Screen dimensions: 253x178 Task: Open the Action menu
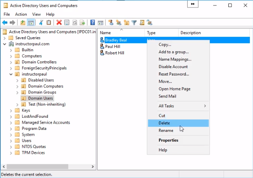[x=21, y=14]
